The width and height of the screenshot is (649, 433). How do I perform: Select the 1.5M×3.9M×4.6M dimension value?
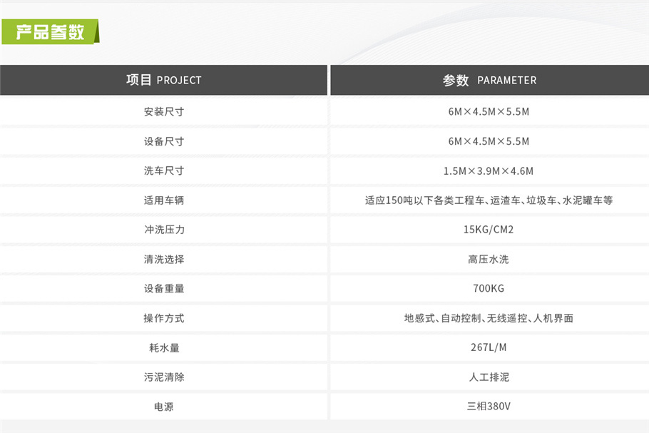tap(489, 171)
